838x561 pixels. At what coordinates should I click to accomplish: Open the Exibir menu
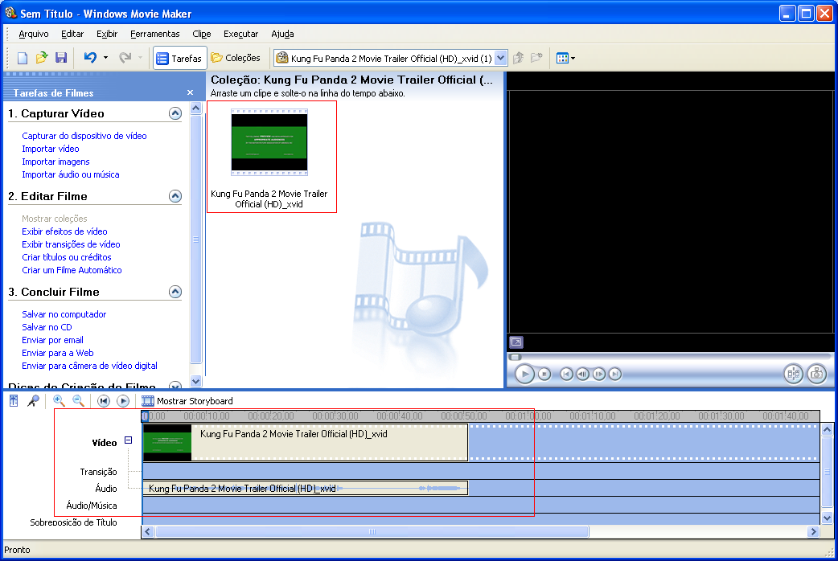pyautogui.click(x=107, y=35)
